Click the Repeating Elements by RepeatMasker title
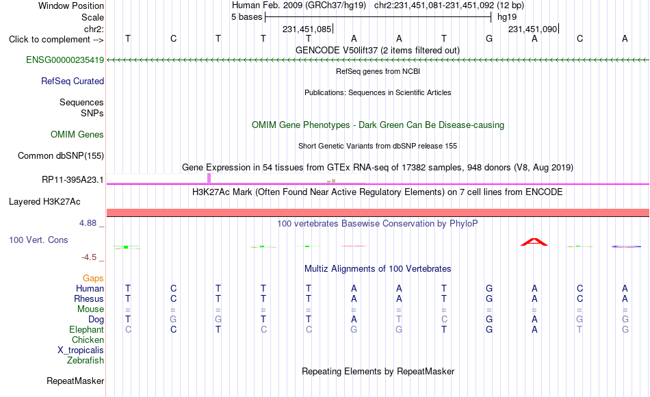650x397 pixels. click(x=378, y=371)
